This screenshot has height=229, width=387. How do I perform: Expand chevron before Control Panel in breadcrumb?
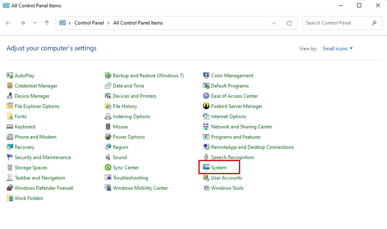click(x=70, y=23)
